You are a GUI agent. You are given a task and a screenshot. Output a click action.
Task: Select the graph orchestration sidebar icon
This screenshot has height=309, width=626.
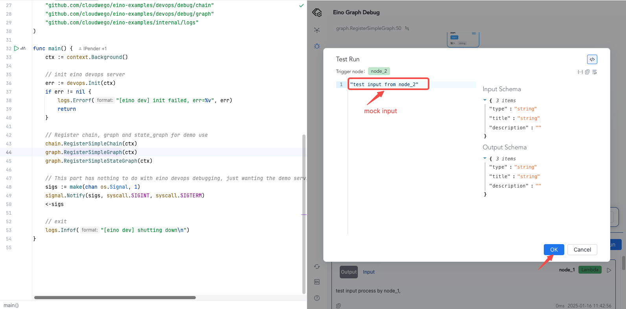pyautogui.click(x=317, y=30)
